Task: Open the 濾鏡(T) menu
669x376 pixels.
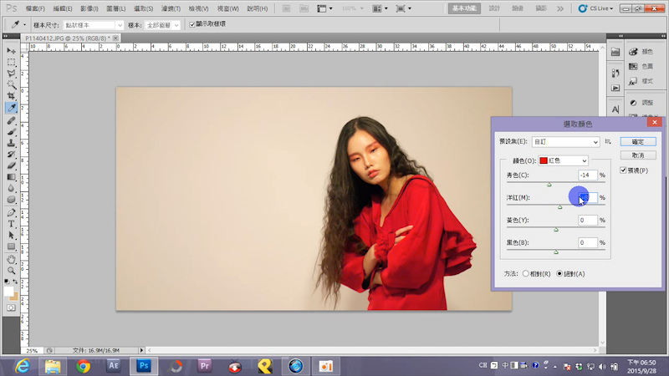Action: [171, 8]
